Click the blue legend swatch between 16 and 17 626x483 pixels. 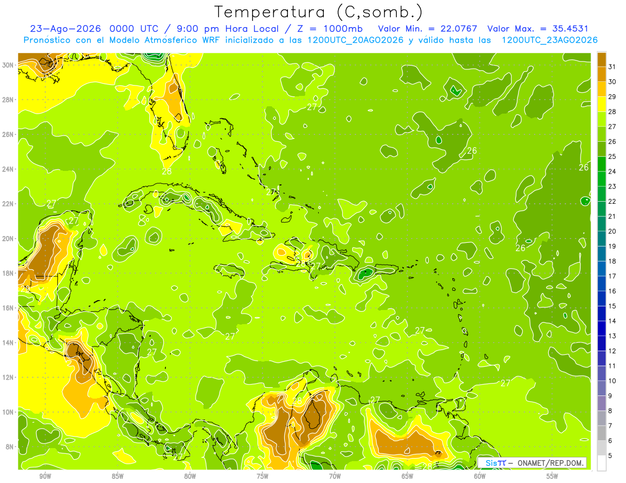(x=601, y=283)
